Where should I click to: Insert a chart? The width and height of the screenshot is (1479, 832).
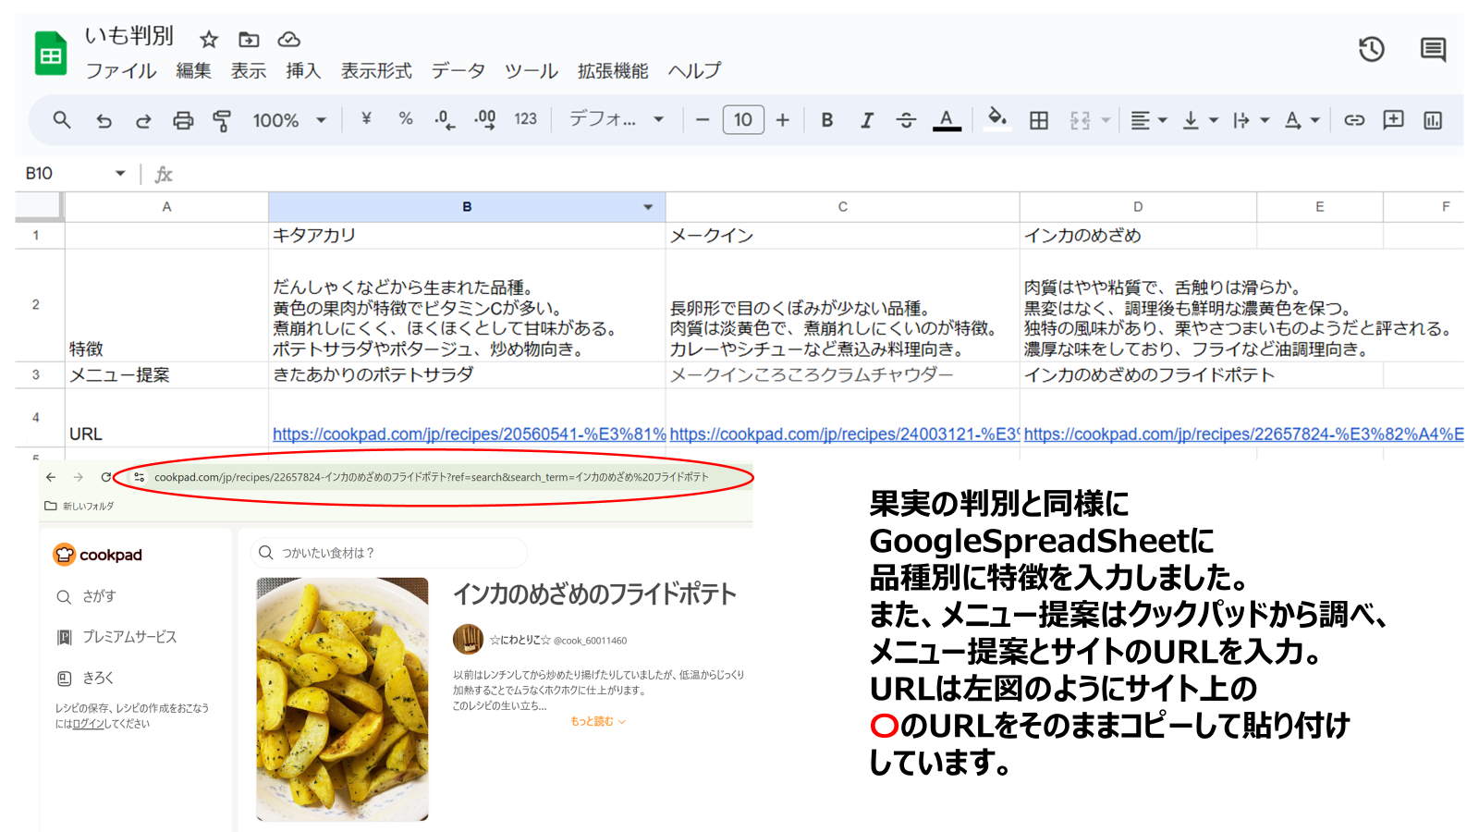point(1433,120)
